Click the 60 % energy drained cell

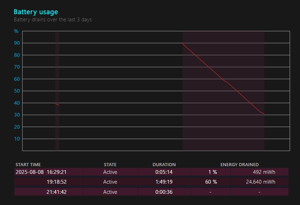point(211,182)
